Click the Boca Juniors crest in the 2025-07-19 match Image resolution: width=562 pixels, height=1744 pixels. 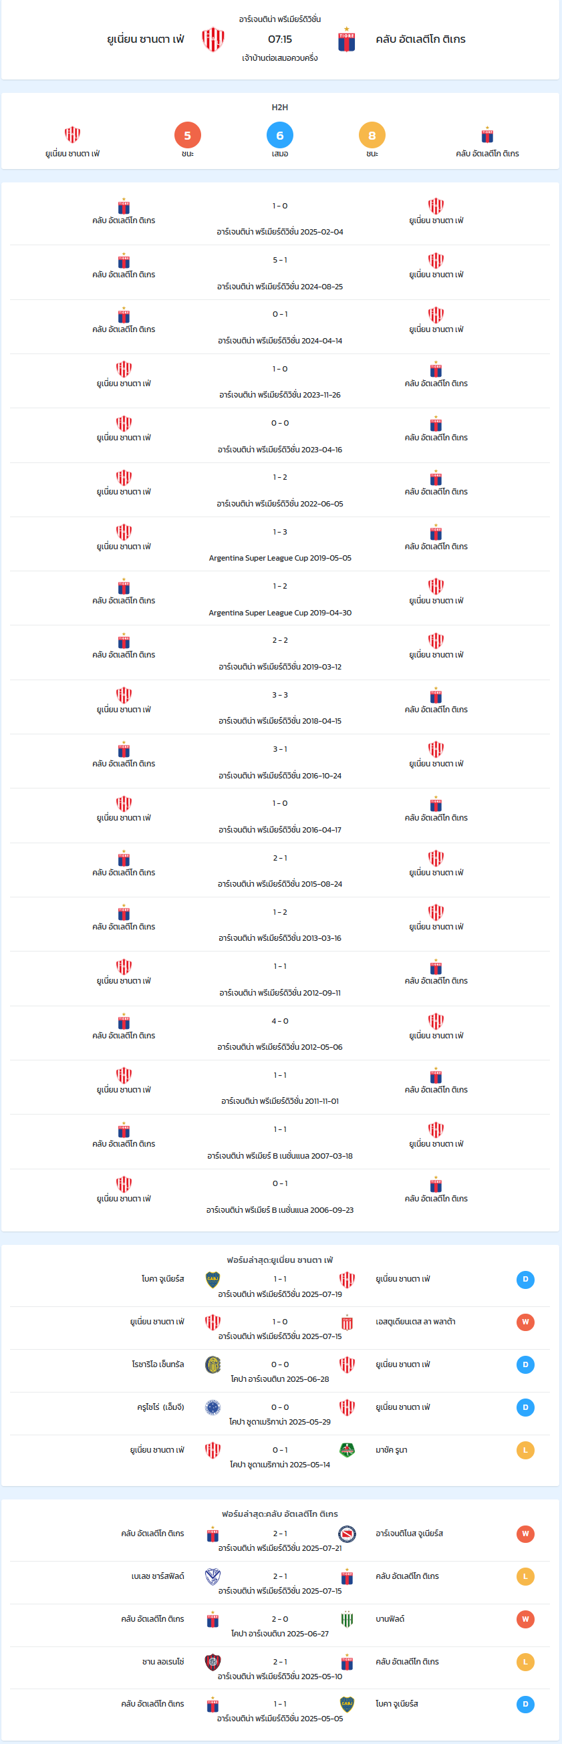coord(213,1279)
